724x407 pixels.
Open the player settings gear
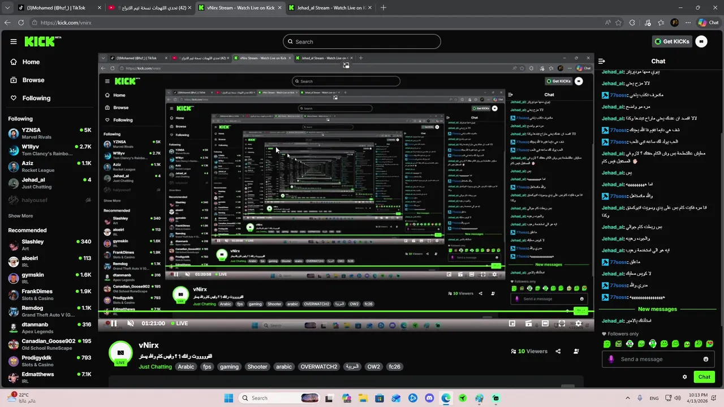coord(578,323)
